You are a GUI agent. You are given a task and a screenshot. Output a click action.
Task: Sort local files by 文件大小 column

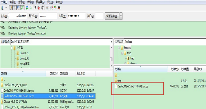[54, 73]
